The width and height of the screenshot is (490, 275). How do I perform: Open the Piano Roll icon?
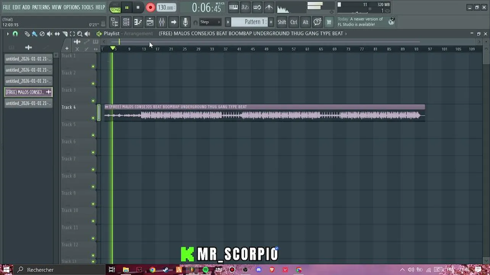138,22
